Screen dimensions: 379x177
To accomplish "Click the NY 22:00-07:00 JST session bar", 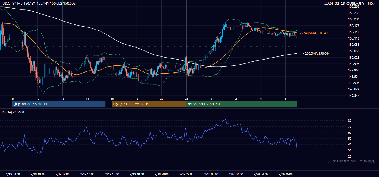I will (x=242, y=104).
